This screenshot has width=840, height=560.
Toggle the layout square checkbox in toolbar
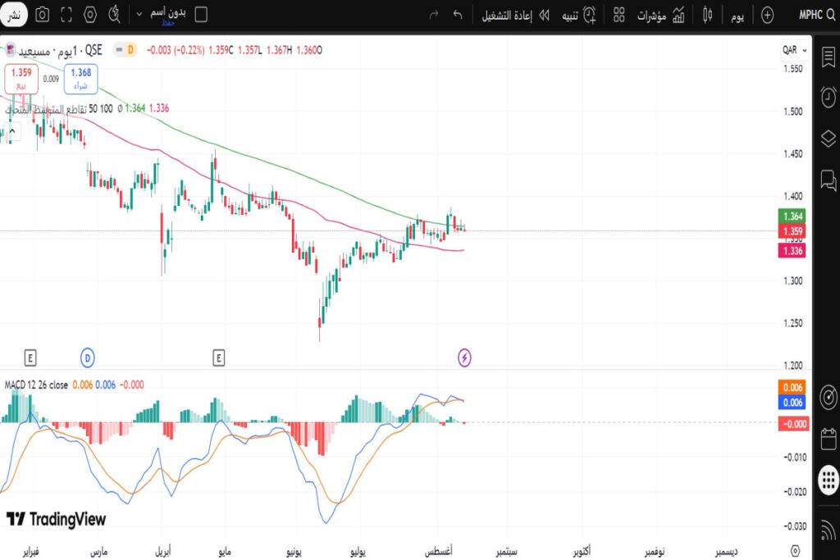point(201,15)
